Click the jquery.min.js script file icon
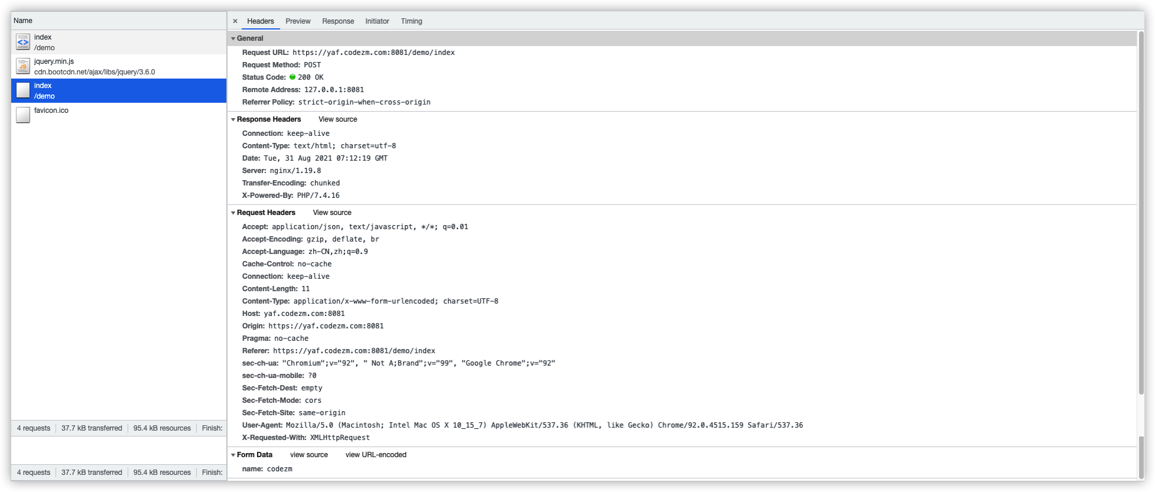1155x492 pixels. point(23,66)
